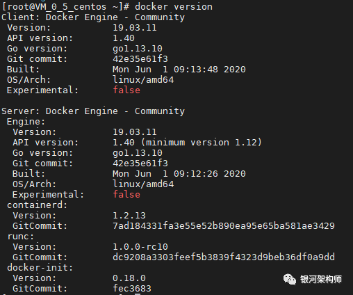Select the 'Client: Docker Engine - Community' header line
Screen dimensions: 353x295
(93, 17)
